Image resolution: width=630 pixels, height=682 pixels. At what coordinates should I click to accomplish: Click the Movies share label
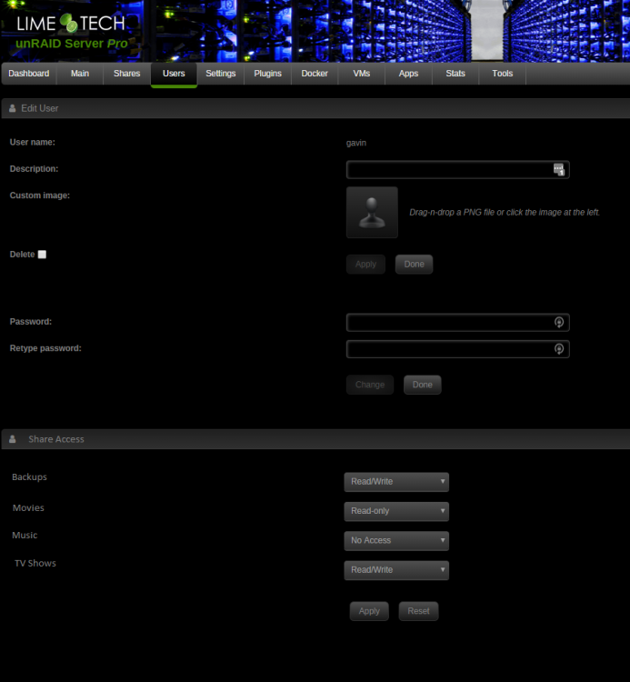pos(28,508)
